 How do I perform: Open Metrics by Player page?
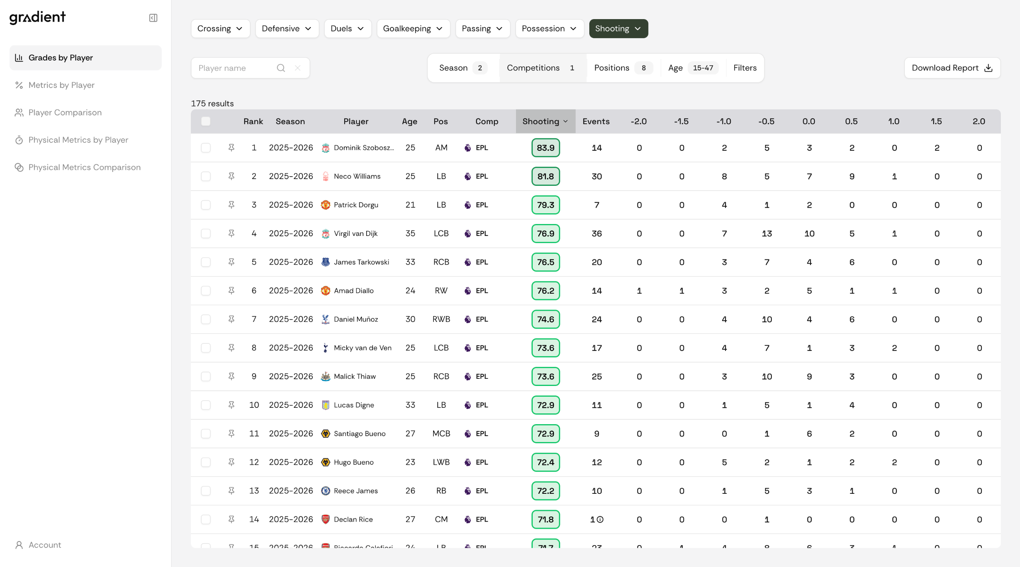coord(61,85)
